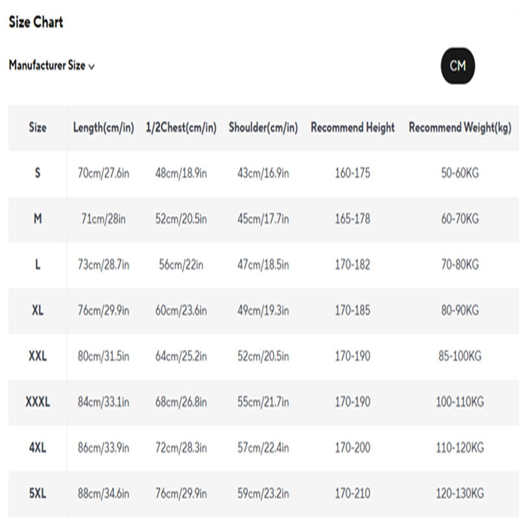Screen dimensions: 519x519
Task: Select the Size column header
Action: (38, 128)
